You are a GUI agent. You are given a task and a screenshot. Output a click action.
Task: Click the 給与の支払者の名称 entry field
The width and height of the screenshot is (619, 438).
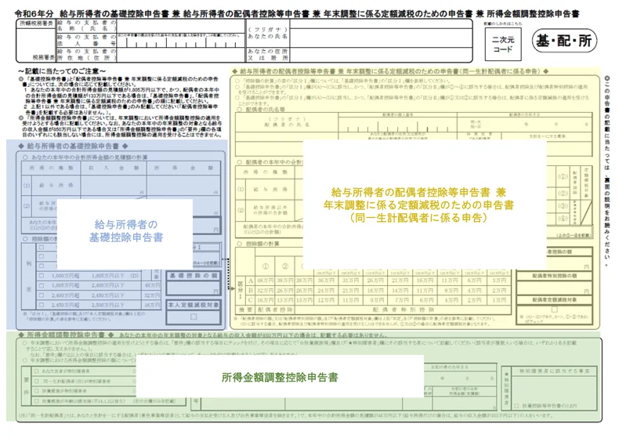[x=181, y=27]
